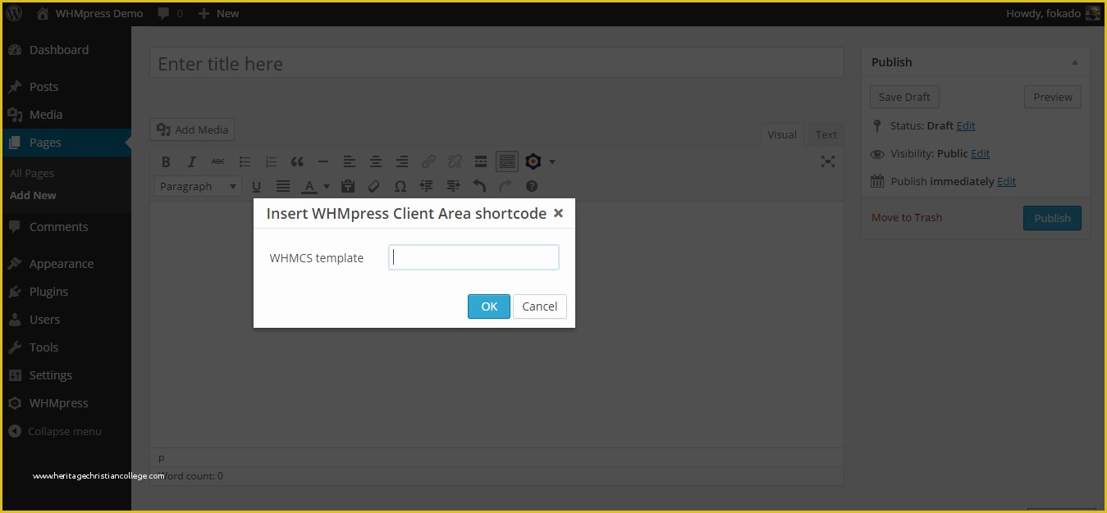The height and width of the screenshot is (513, 1107).
Task: Toggle underline formatting
Action: (x=256, y=187)
